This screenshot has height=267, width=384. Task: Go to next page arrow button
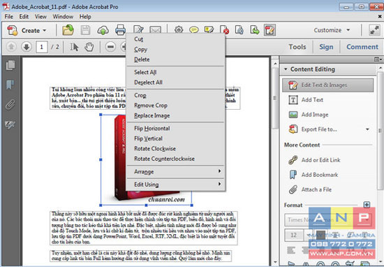click(27, 47)
